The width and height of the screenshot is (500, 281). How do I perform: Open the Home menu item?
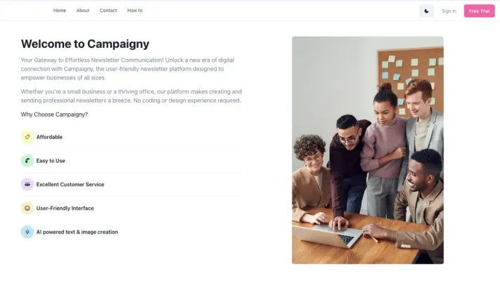coord(60,11)
